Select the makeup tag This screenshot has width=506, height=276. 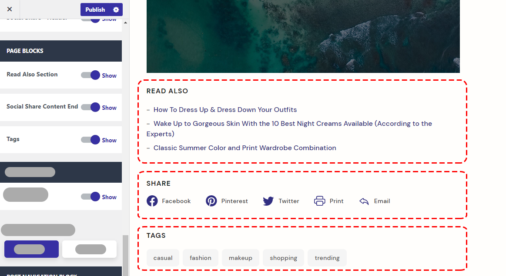[241, 258]
